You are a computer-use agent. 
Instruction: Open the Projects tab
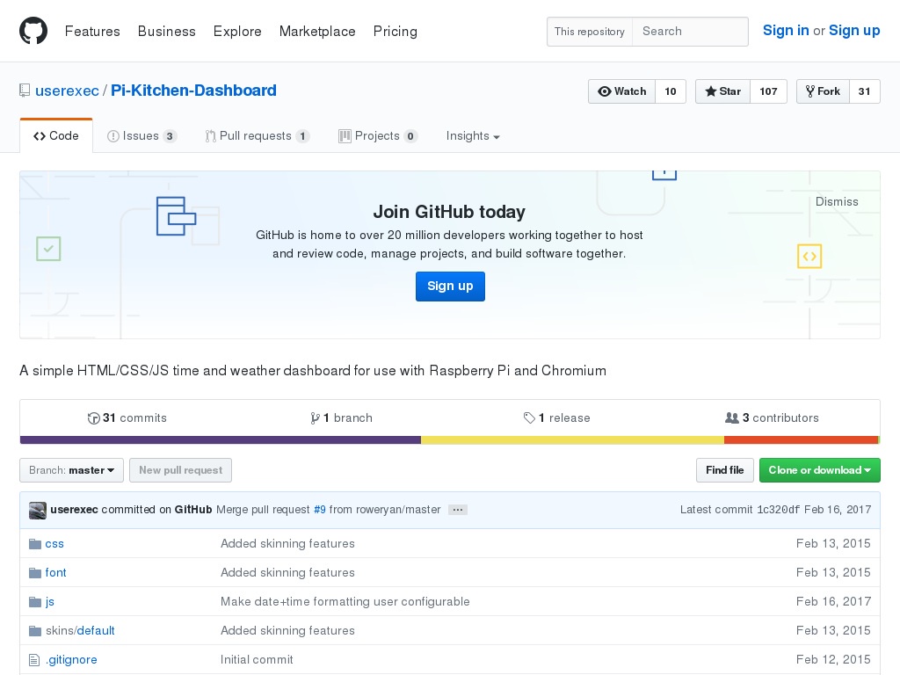point(378,136)
